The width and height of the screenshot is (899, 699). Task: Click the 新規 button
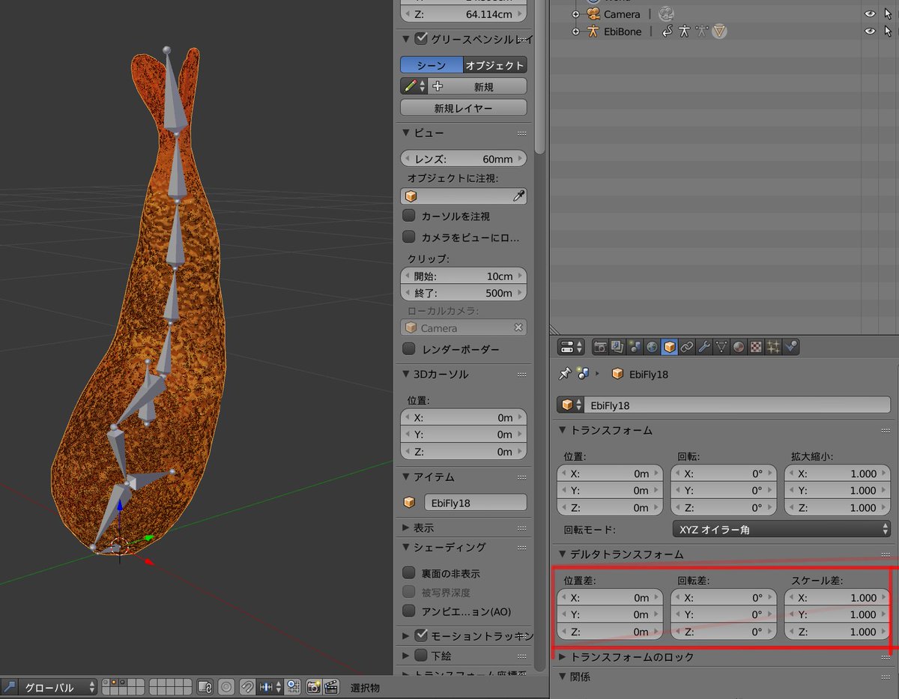pos(478,86)
